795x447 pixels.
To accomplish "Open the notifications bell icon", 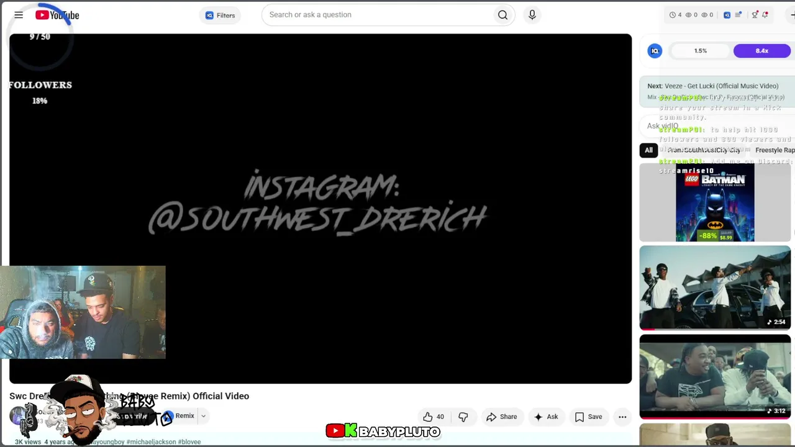I will point(765,15).
